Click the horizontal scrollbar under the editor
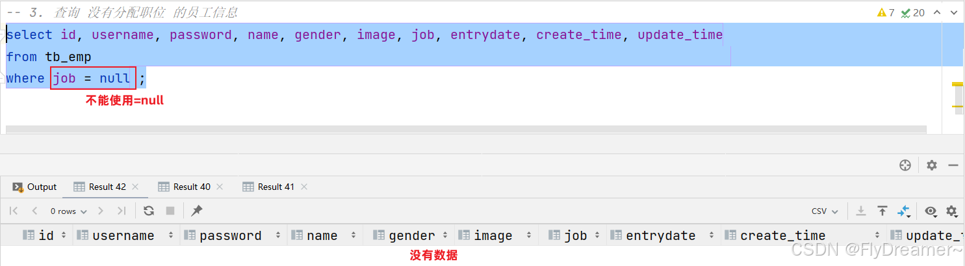This screenshot has width=965, height=266. tap(466, 129)
